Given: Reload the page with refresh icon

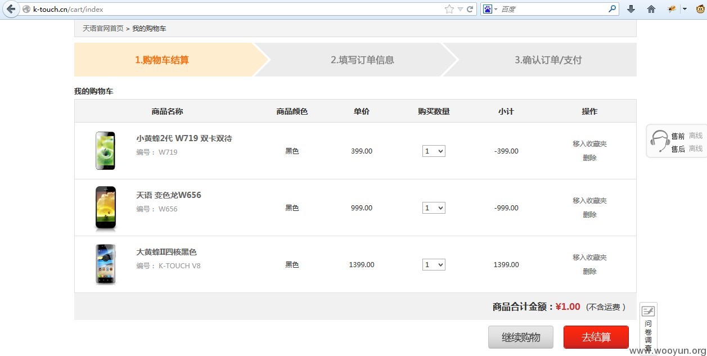Looking at the screenshot, I should [x=470, y=9].
